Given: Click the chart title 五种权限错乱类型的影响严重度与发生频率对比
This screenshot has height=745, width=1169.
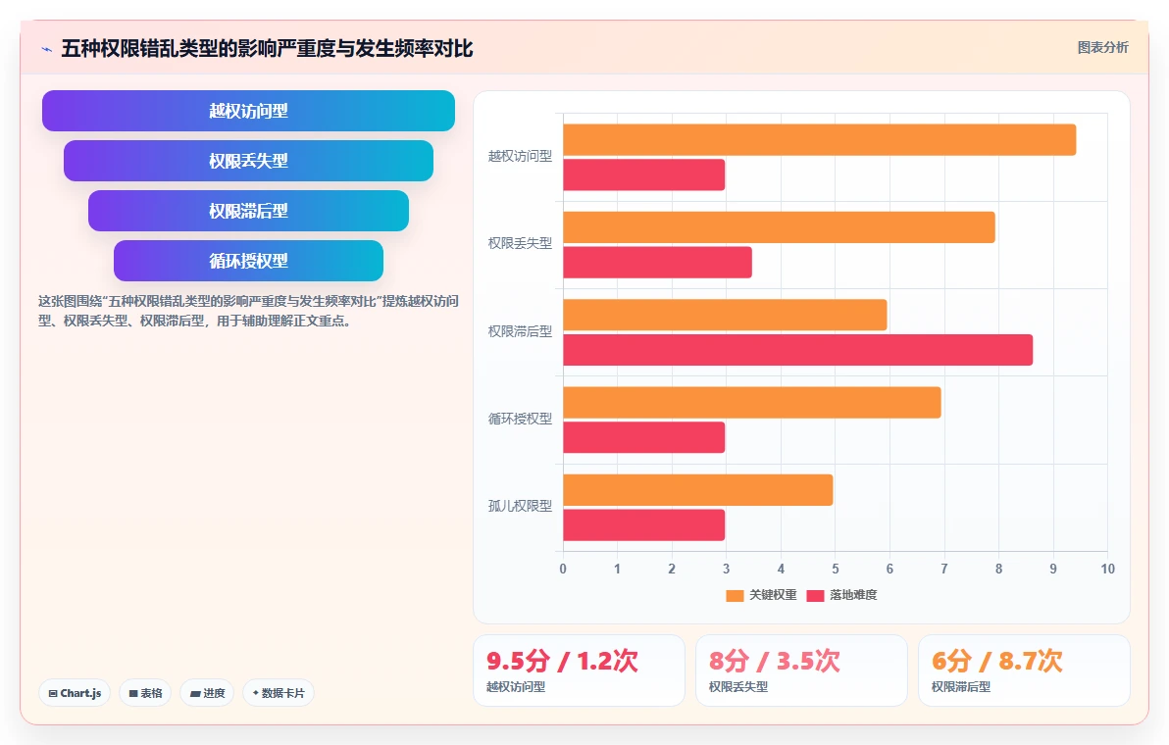Looking at the screenshot, I should (267, 49).
